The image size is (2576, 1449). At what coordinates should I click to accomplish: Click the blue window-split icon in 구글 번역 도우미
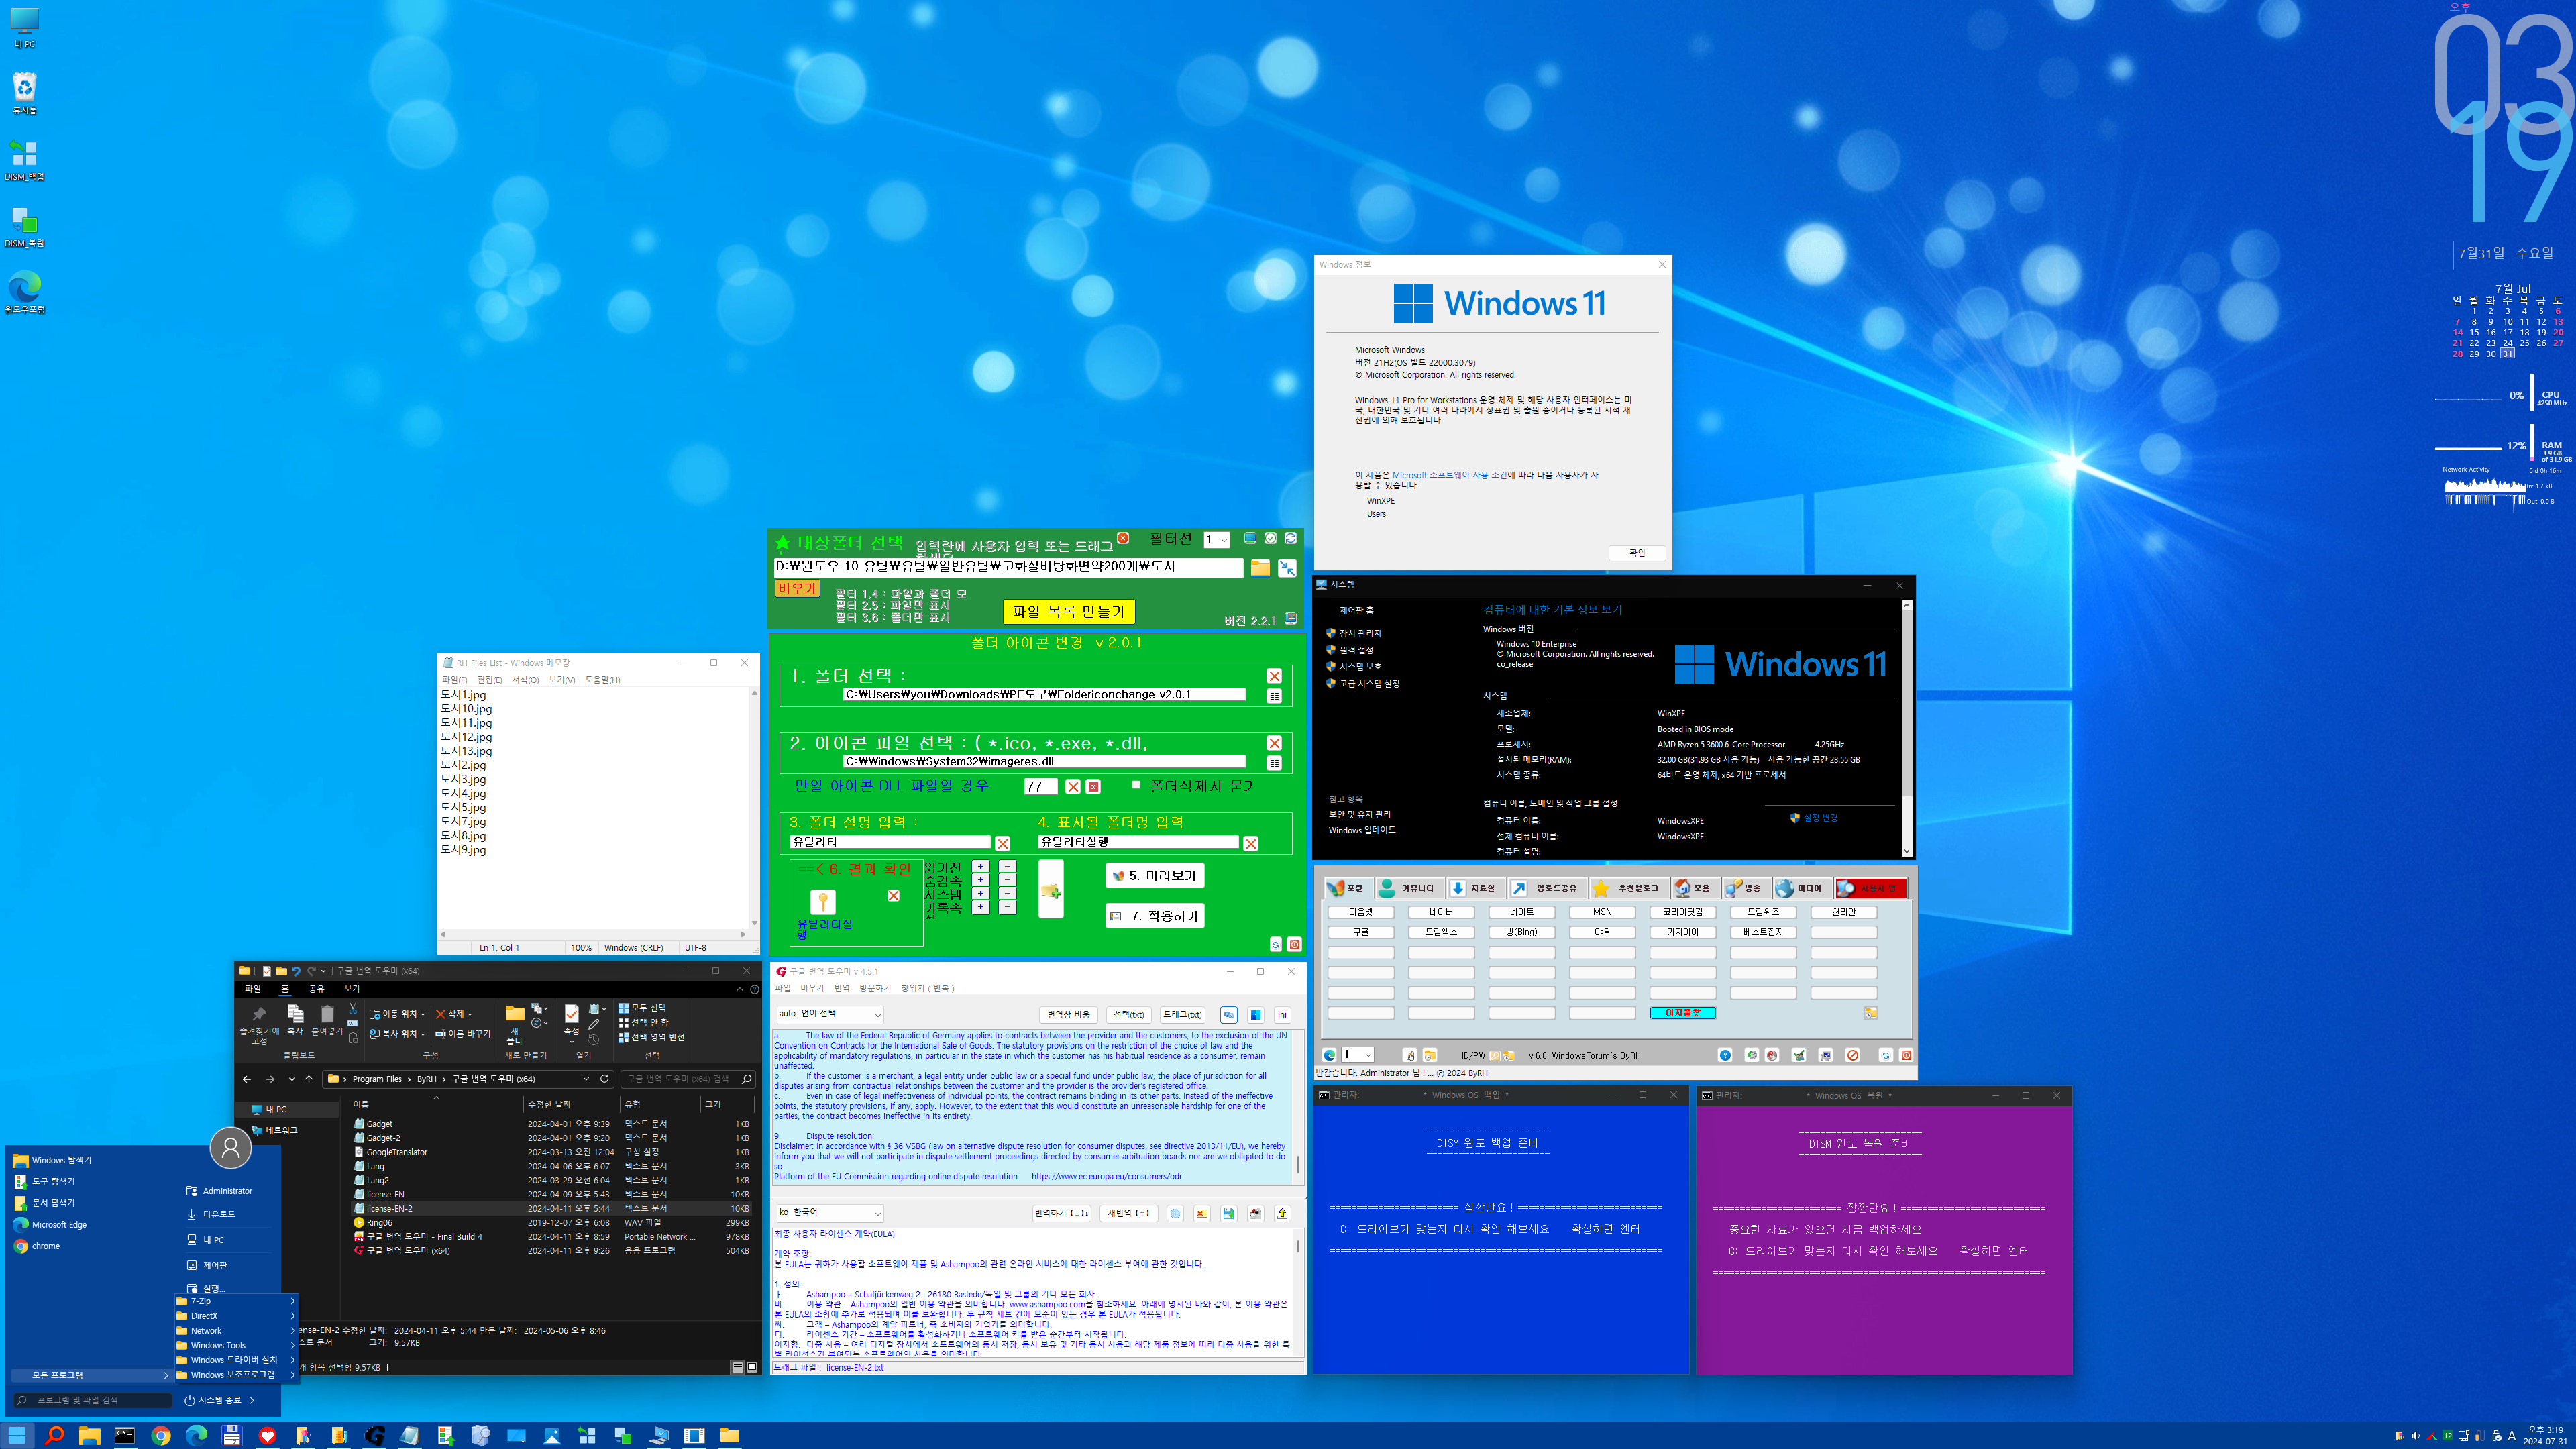point(1255,1014)
